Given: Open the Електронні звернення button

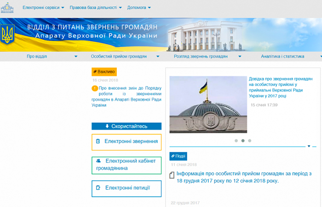Looking at the screenshot, I should pos(126,142).
